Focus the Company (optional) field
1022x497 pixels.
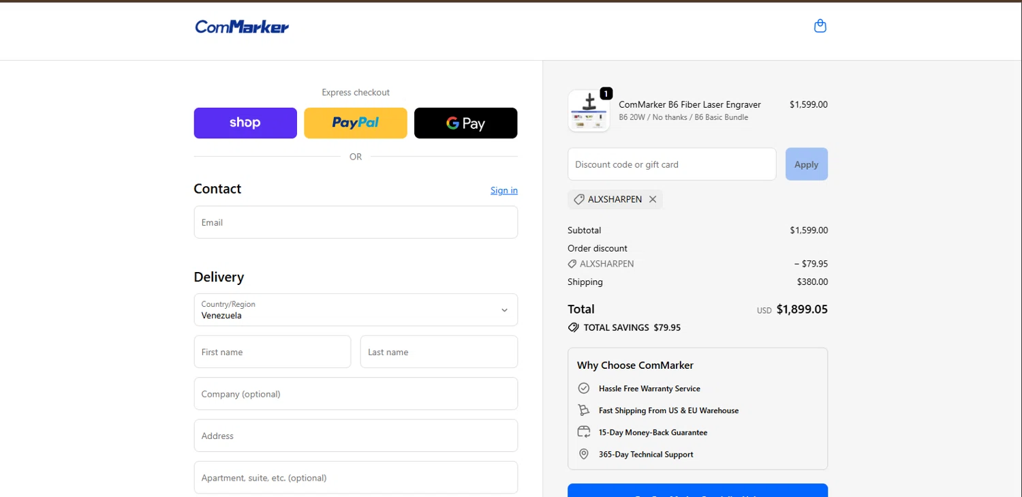[356, 393]
